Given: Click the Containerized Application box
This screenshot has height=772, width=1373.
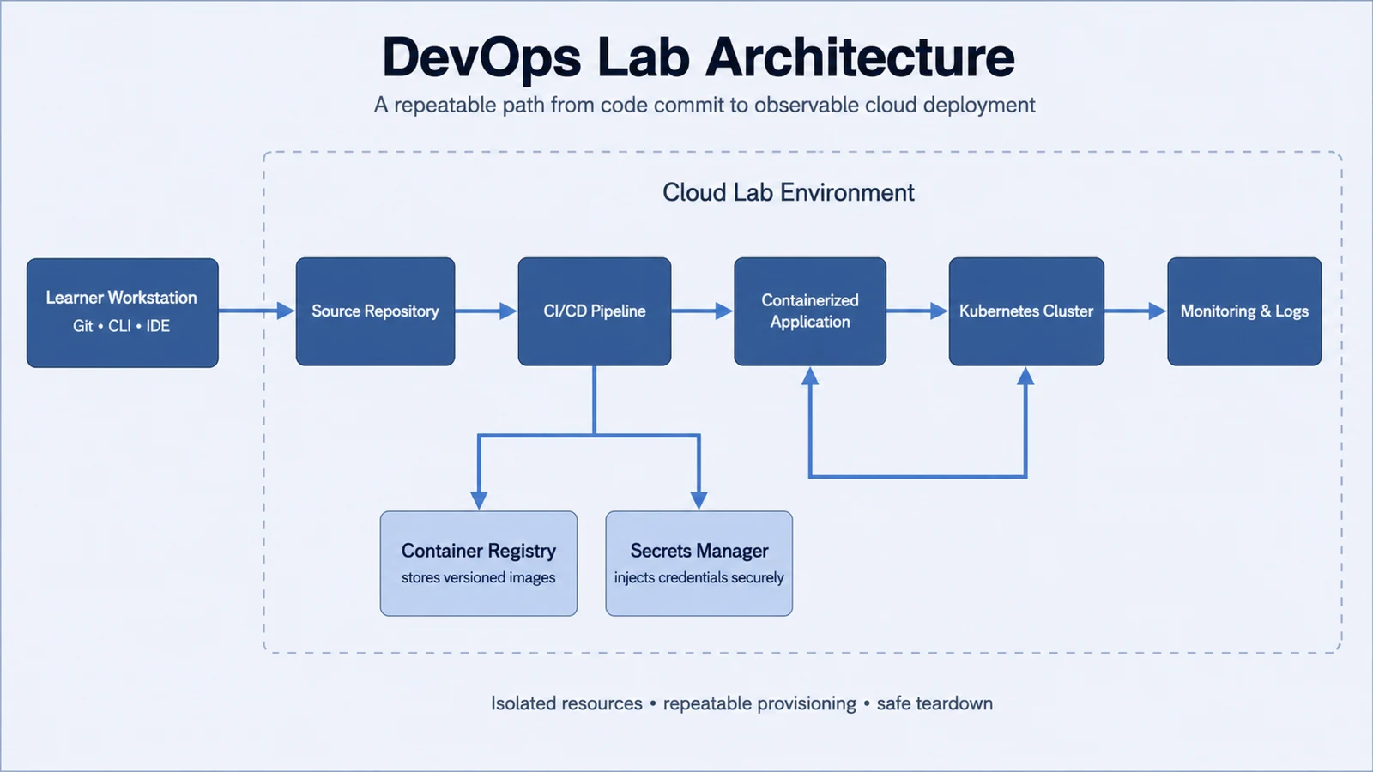Looking at the screenshot, I should [810, 311].
